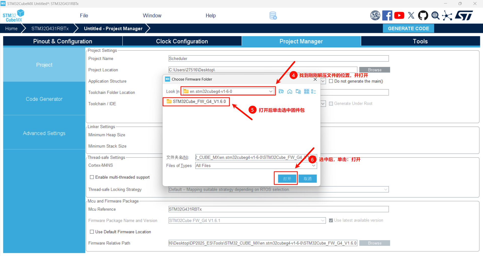Click the Mcu Reference field
The width and height of the screenshot is (483, 256).
(x=278, y=209)
